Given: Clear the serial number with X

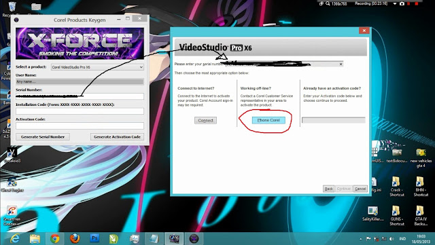Looking at the screenshot, I should [341, 64].
